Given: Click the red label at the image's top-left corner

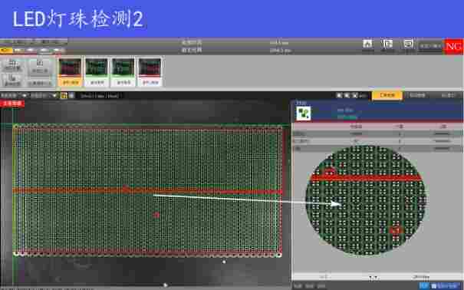Looking at the screenshot, I should pyautogui.click(x=12, y=104).
